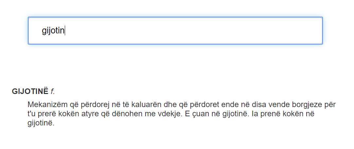The image size is (354, 149).
Task: Click the search field containing "gijotin"
Action: pos(175,30)
